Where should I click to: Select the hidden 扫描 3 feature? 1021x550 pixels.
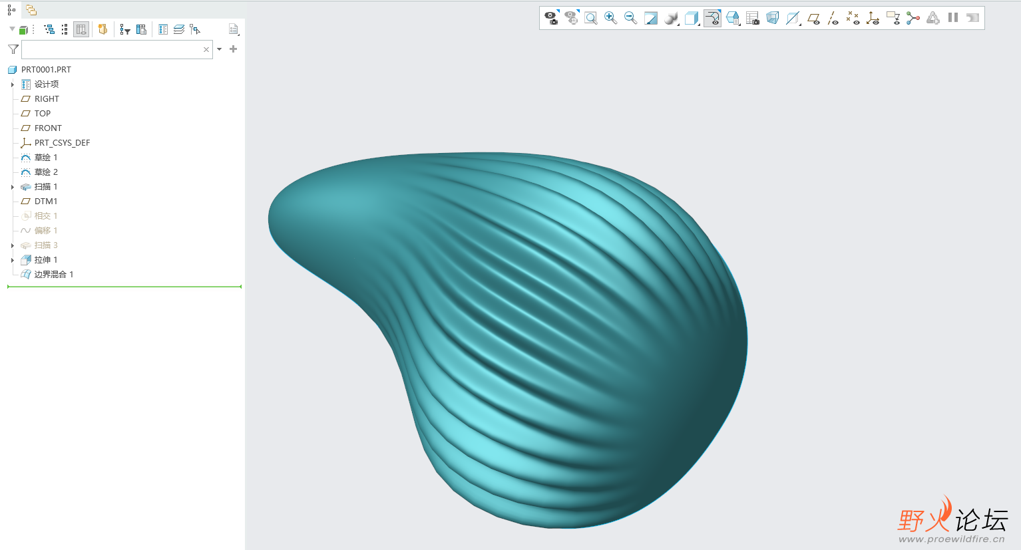coord(46,245)
